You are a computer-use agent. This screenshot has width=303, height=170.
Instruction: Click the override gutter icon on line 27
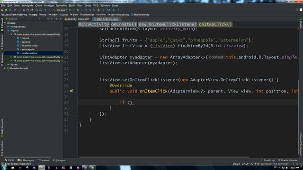pos(71,91)
